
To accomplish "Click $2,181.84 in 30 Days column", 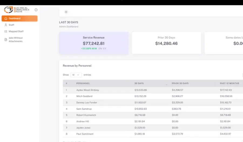I will pos(140,121).
